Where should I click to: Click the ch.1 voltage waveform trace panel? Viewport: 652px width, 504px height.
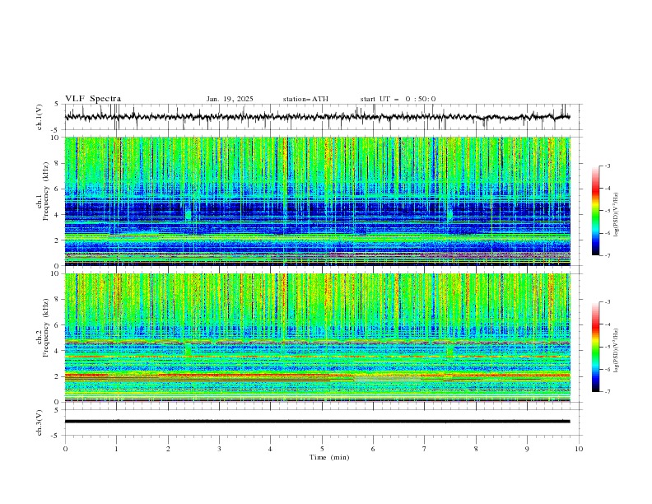pyautogui.click(x=323, y=117)
